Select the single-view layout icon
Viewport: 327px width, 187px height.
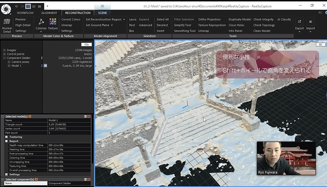(x=39, y=6)
